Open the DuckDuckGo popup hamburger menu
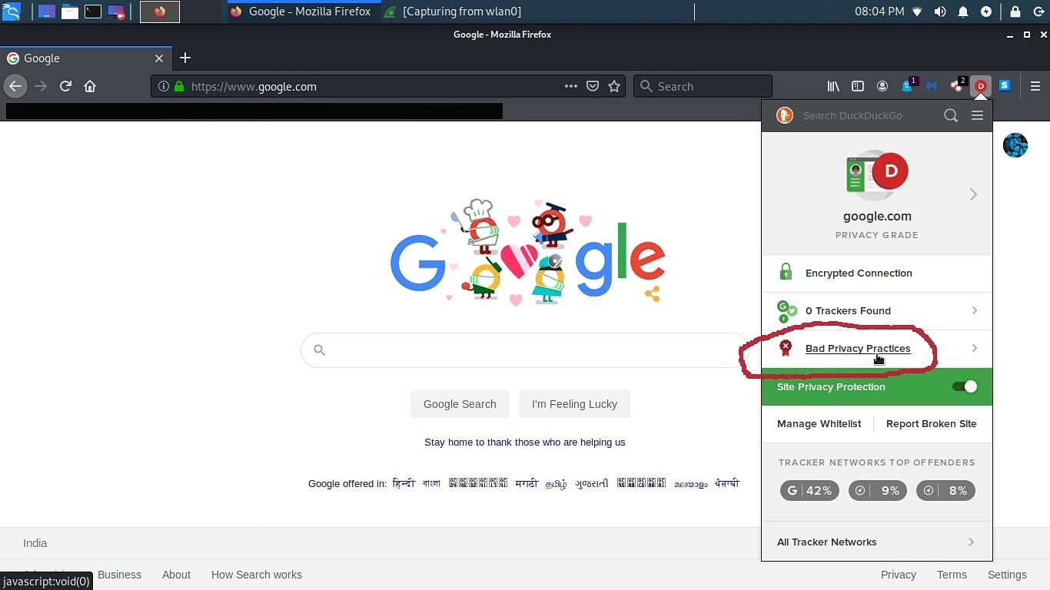 click(x=977, y=115)
